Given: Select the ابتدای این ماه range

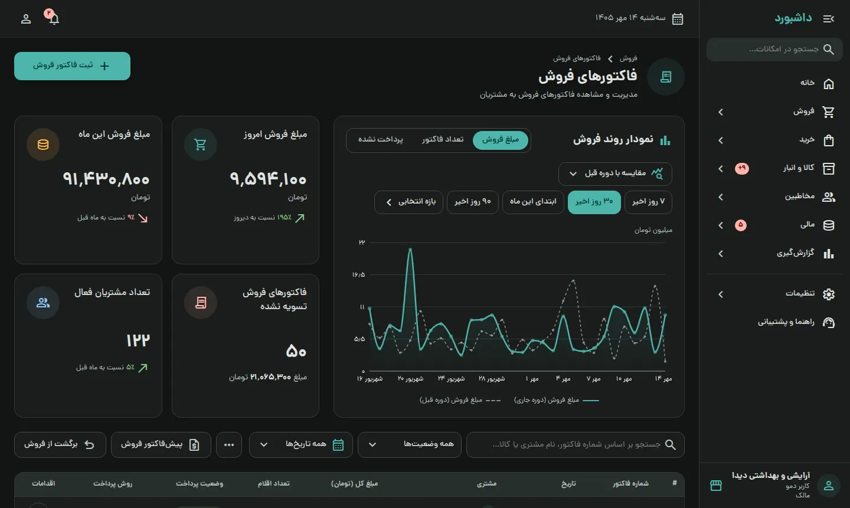Looking at the screenshot, I should [x=533, y=202].
